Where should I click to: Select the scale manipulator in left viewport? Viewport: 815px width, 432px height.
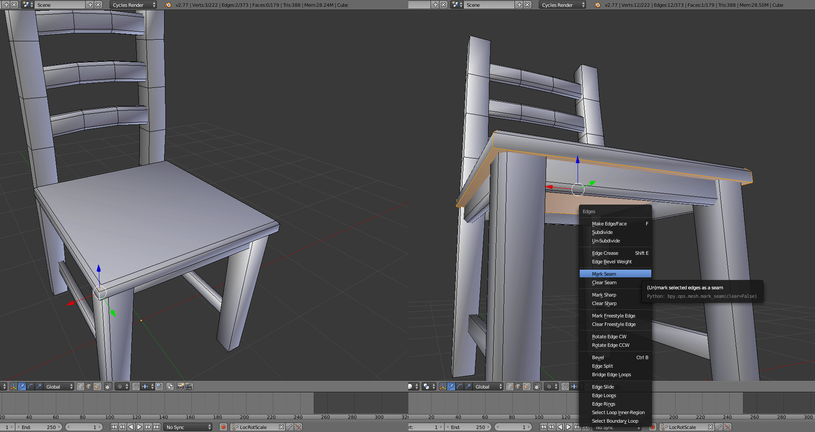pos(39,386)
